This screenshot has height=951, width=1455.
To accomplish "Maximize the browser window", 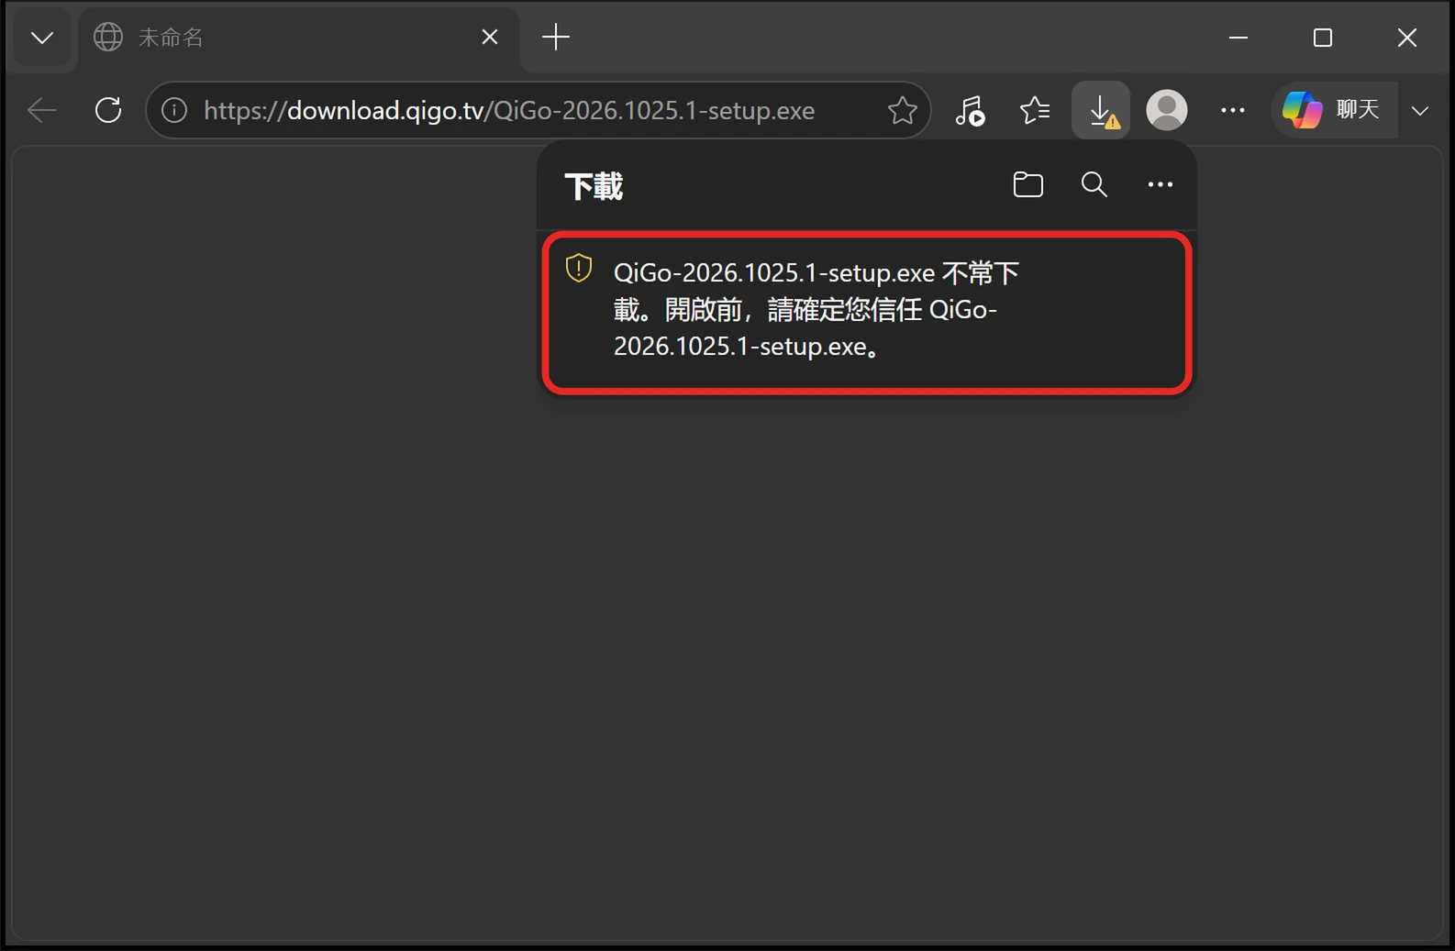I will coord(1323,38).
